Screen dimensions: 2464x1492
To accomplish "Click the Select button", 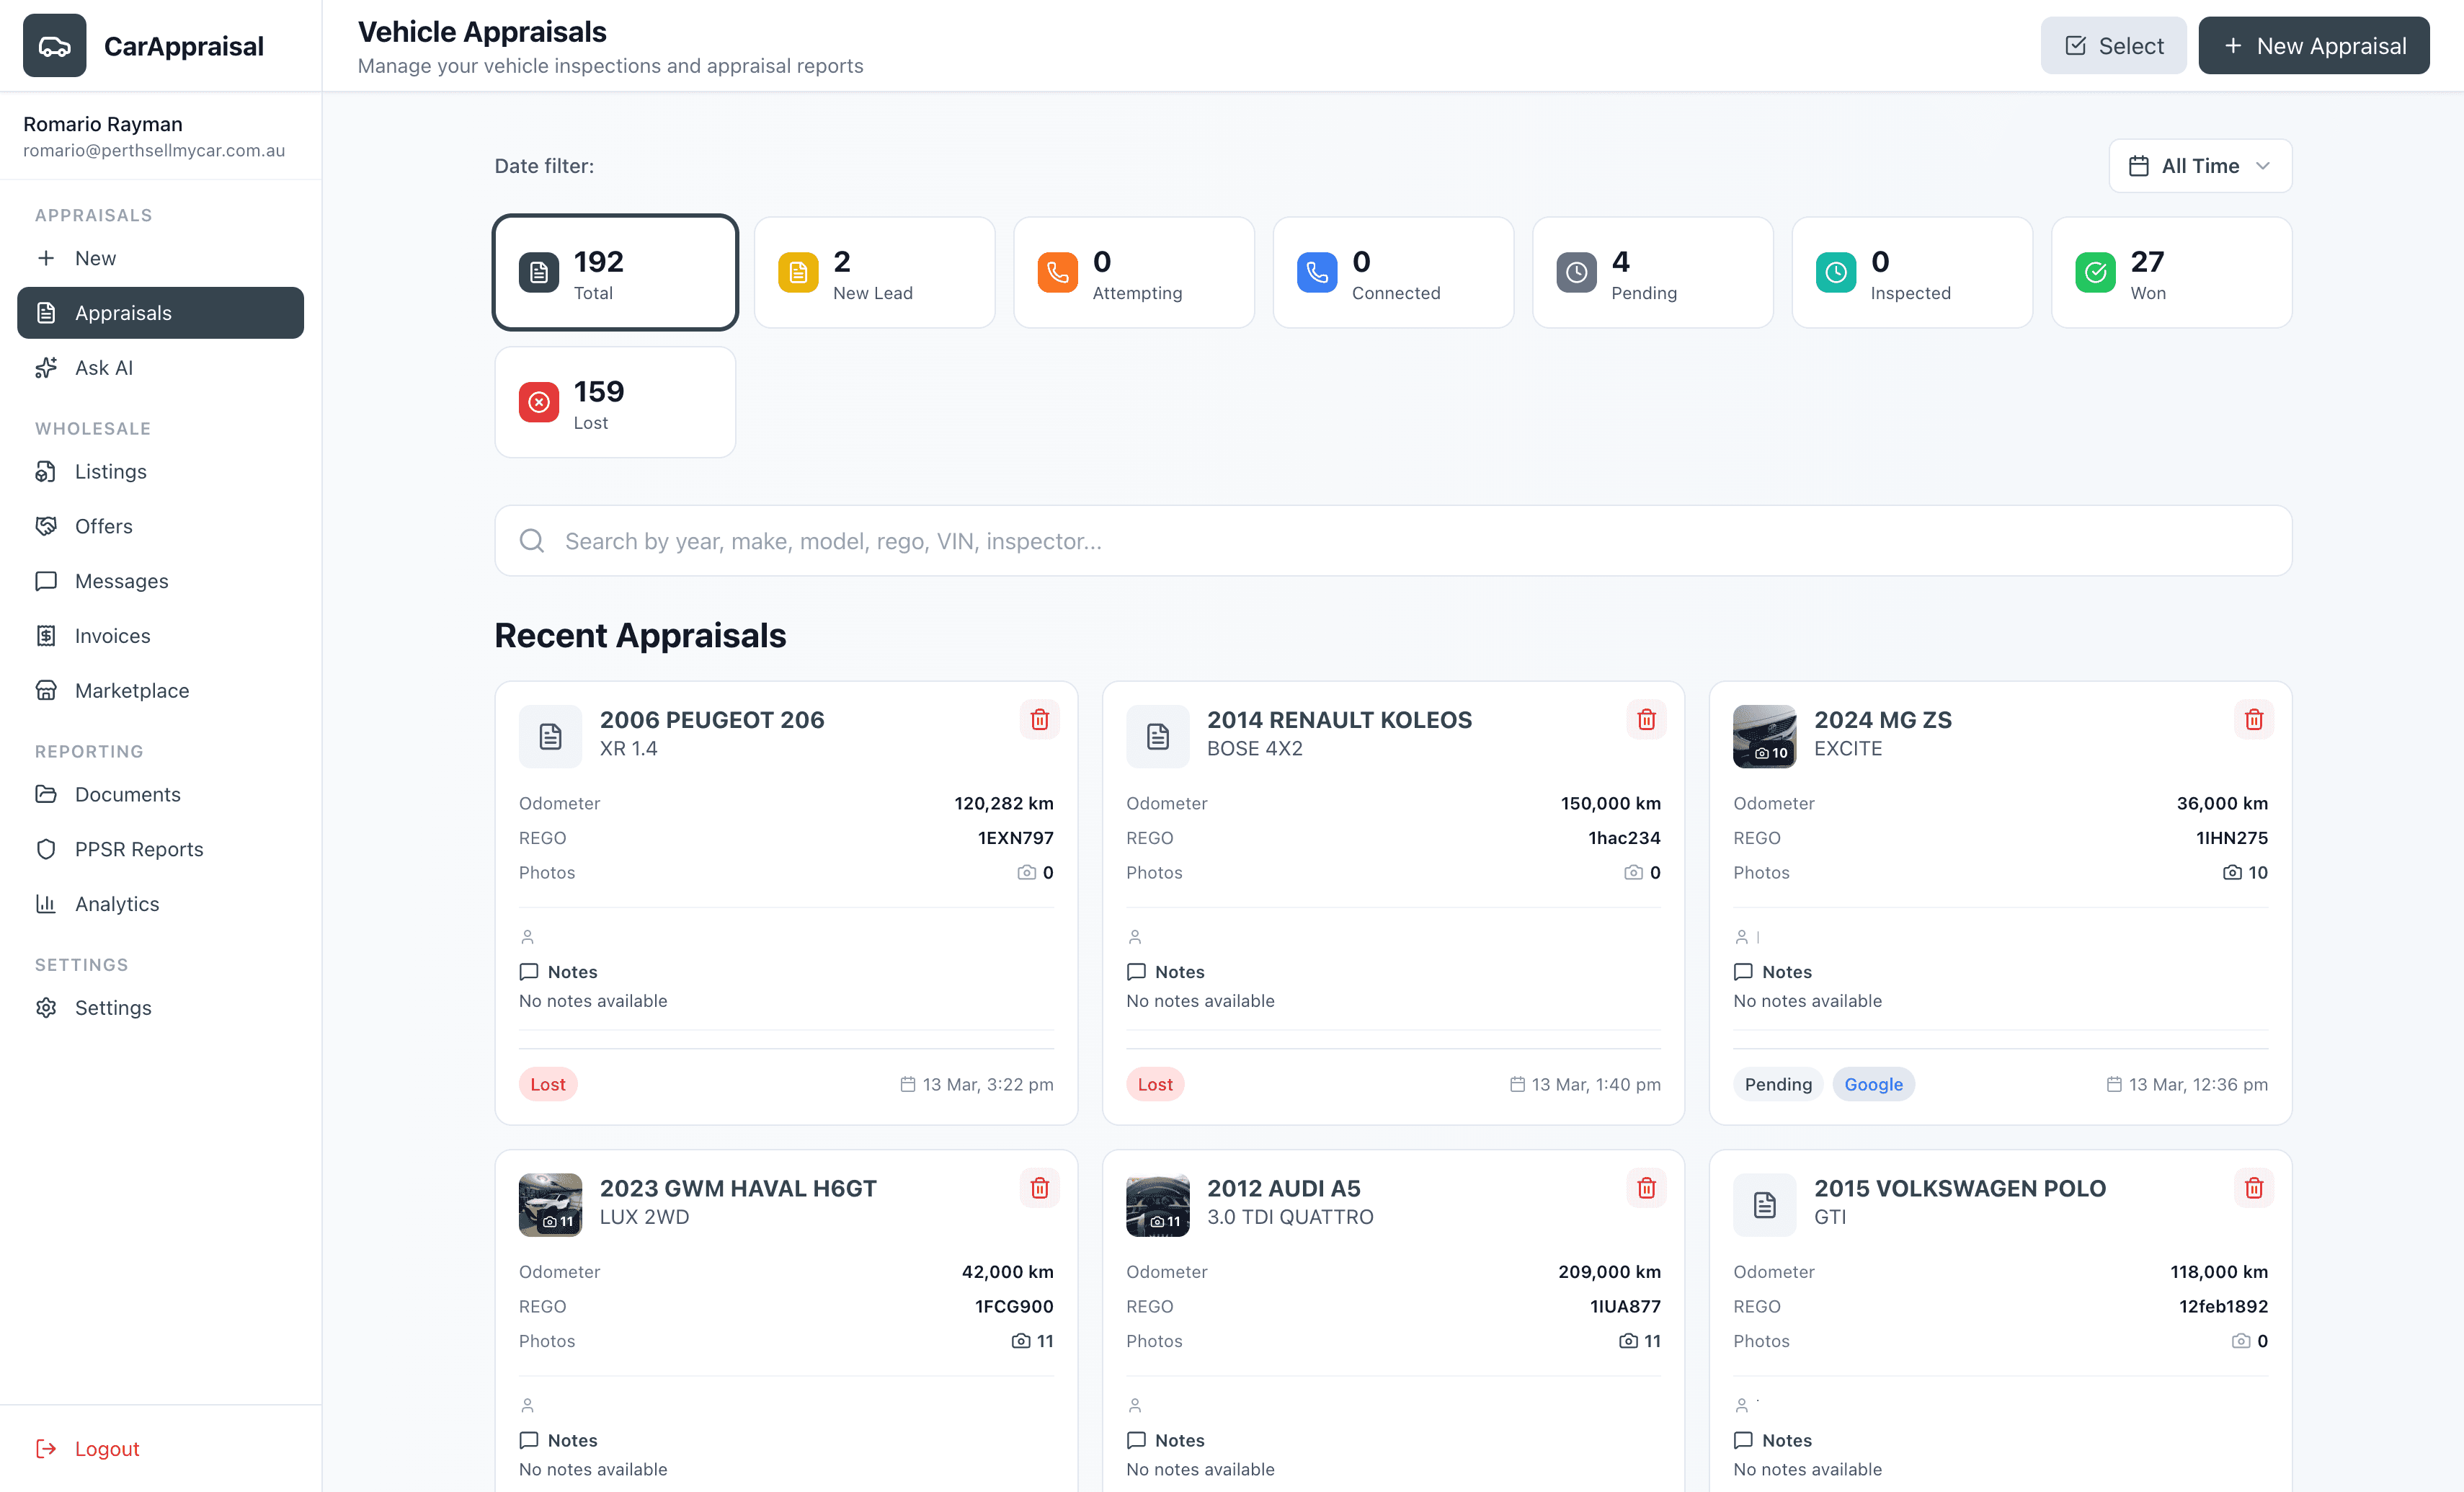I will coord(2113,45).
